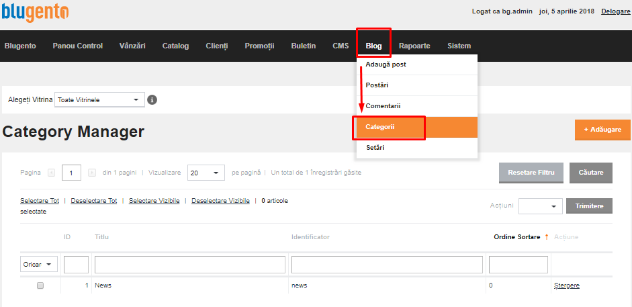Click the Selectare Tot link
The width and height of the screenshot is (632, 307).
(40, 201)
